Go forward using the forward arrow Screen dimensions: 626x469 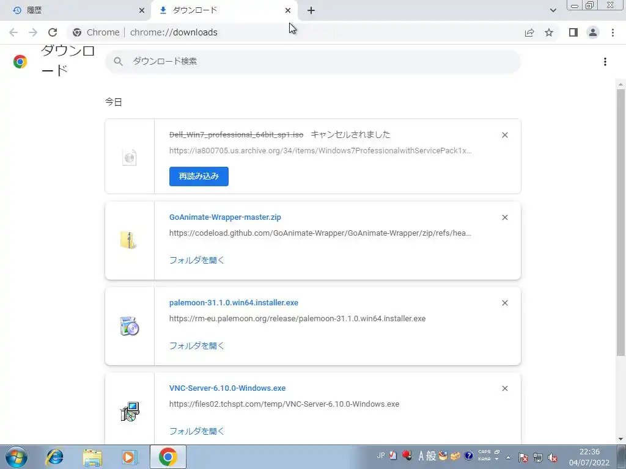click(33, 32)
